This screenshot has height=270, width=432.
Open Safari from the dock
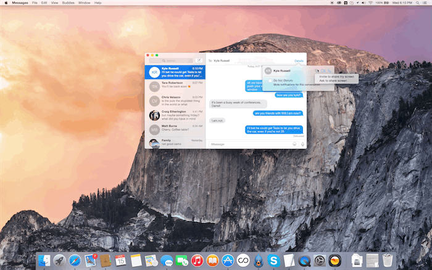[x=75, y=261]
